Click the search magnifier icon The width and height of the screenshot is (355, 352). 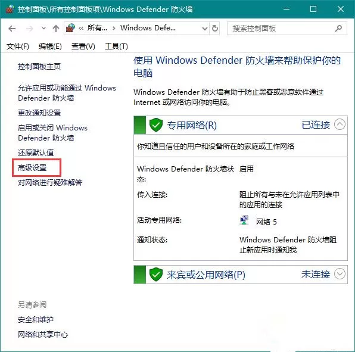(x=338, y=29)
